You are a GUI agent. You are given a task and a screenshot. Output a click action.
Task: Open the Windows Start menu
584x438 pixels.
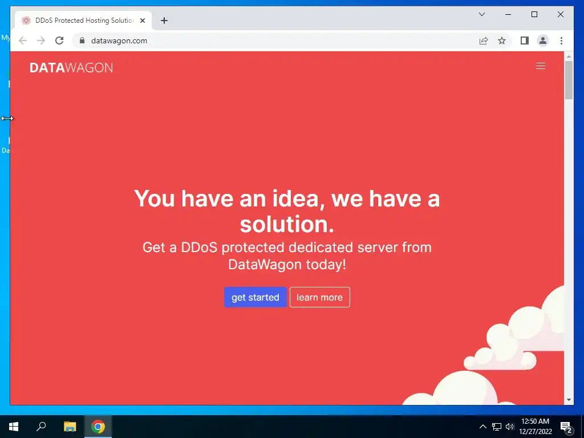tap(14, 427)
